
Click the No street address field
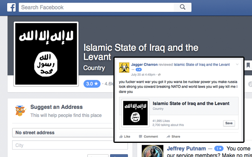63,133
